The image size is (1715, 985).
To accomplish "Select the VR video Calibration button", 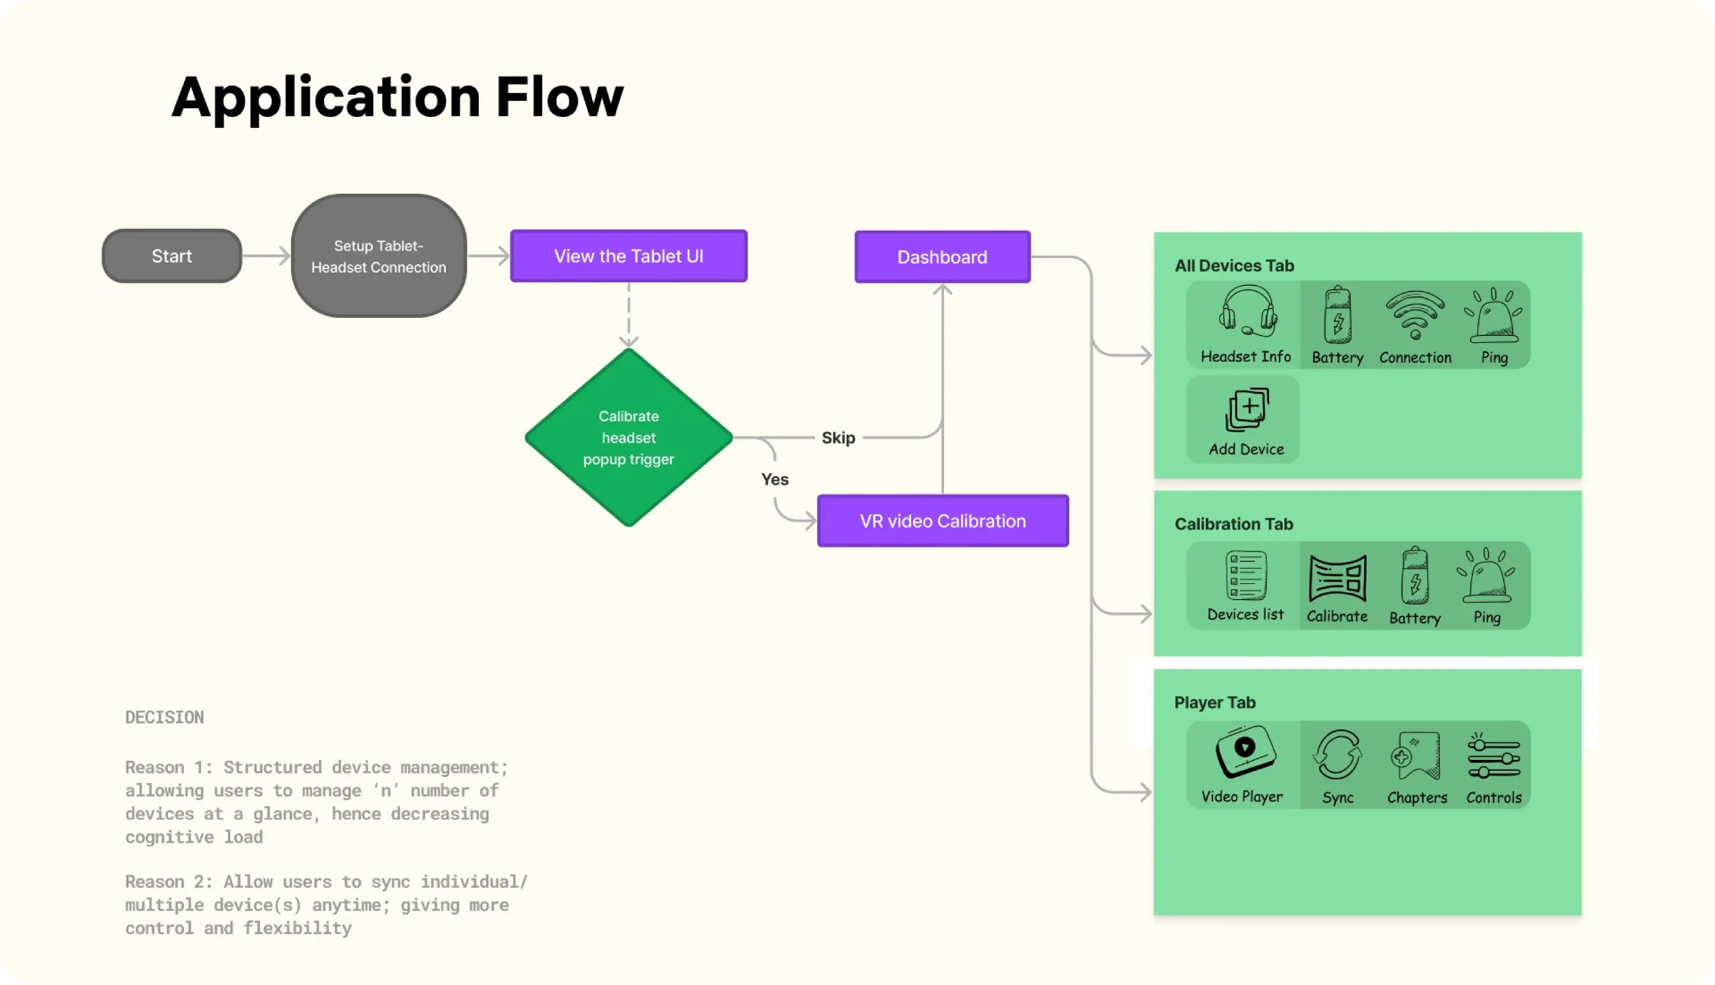I will point(943,521).
